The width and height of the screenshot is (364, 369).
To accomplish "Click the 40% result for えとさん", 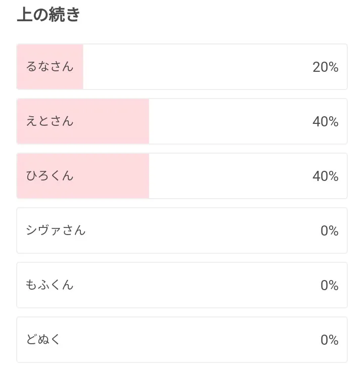I will [325, 122].
